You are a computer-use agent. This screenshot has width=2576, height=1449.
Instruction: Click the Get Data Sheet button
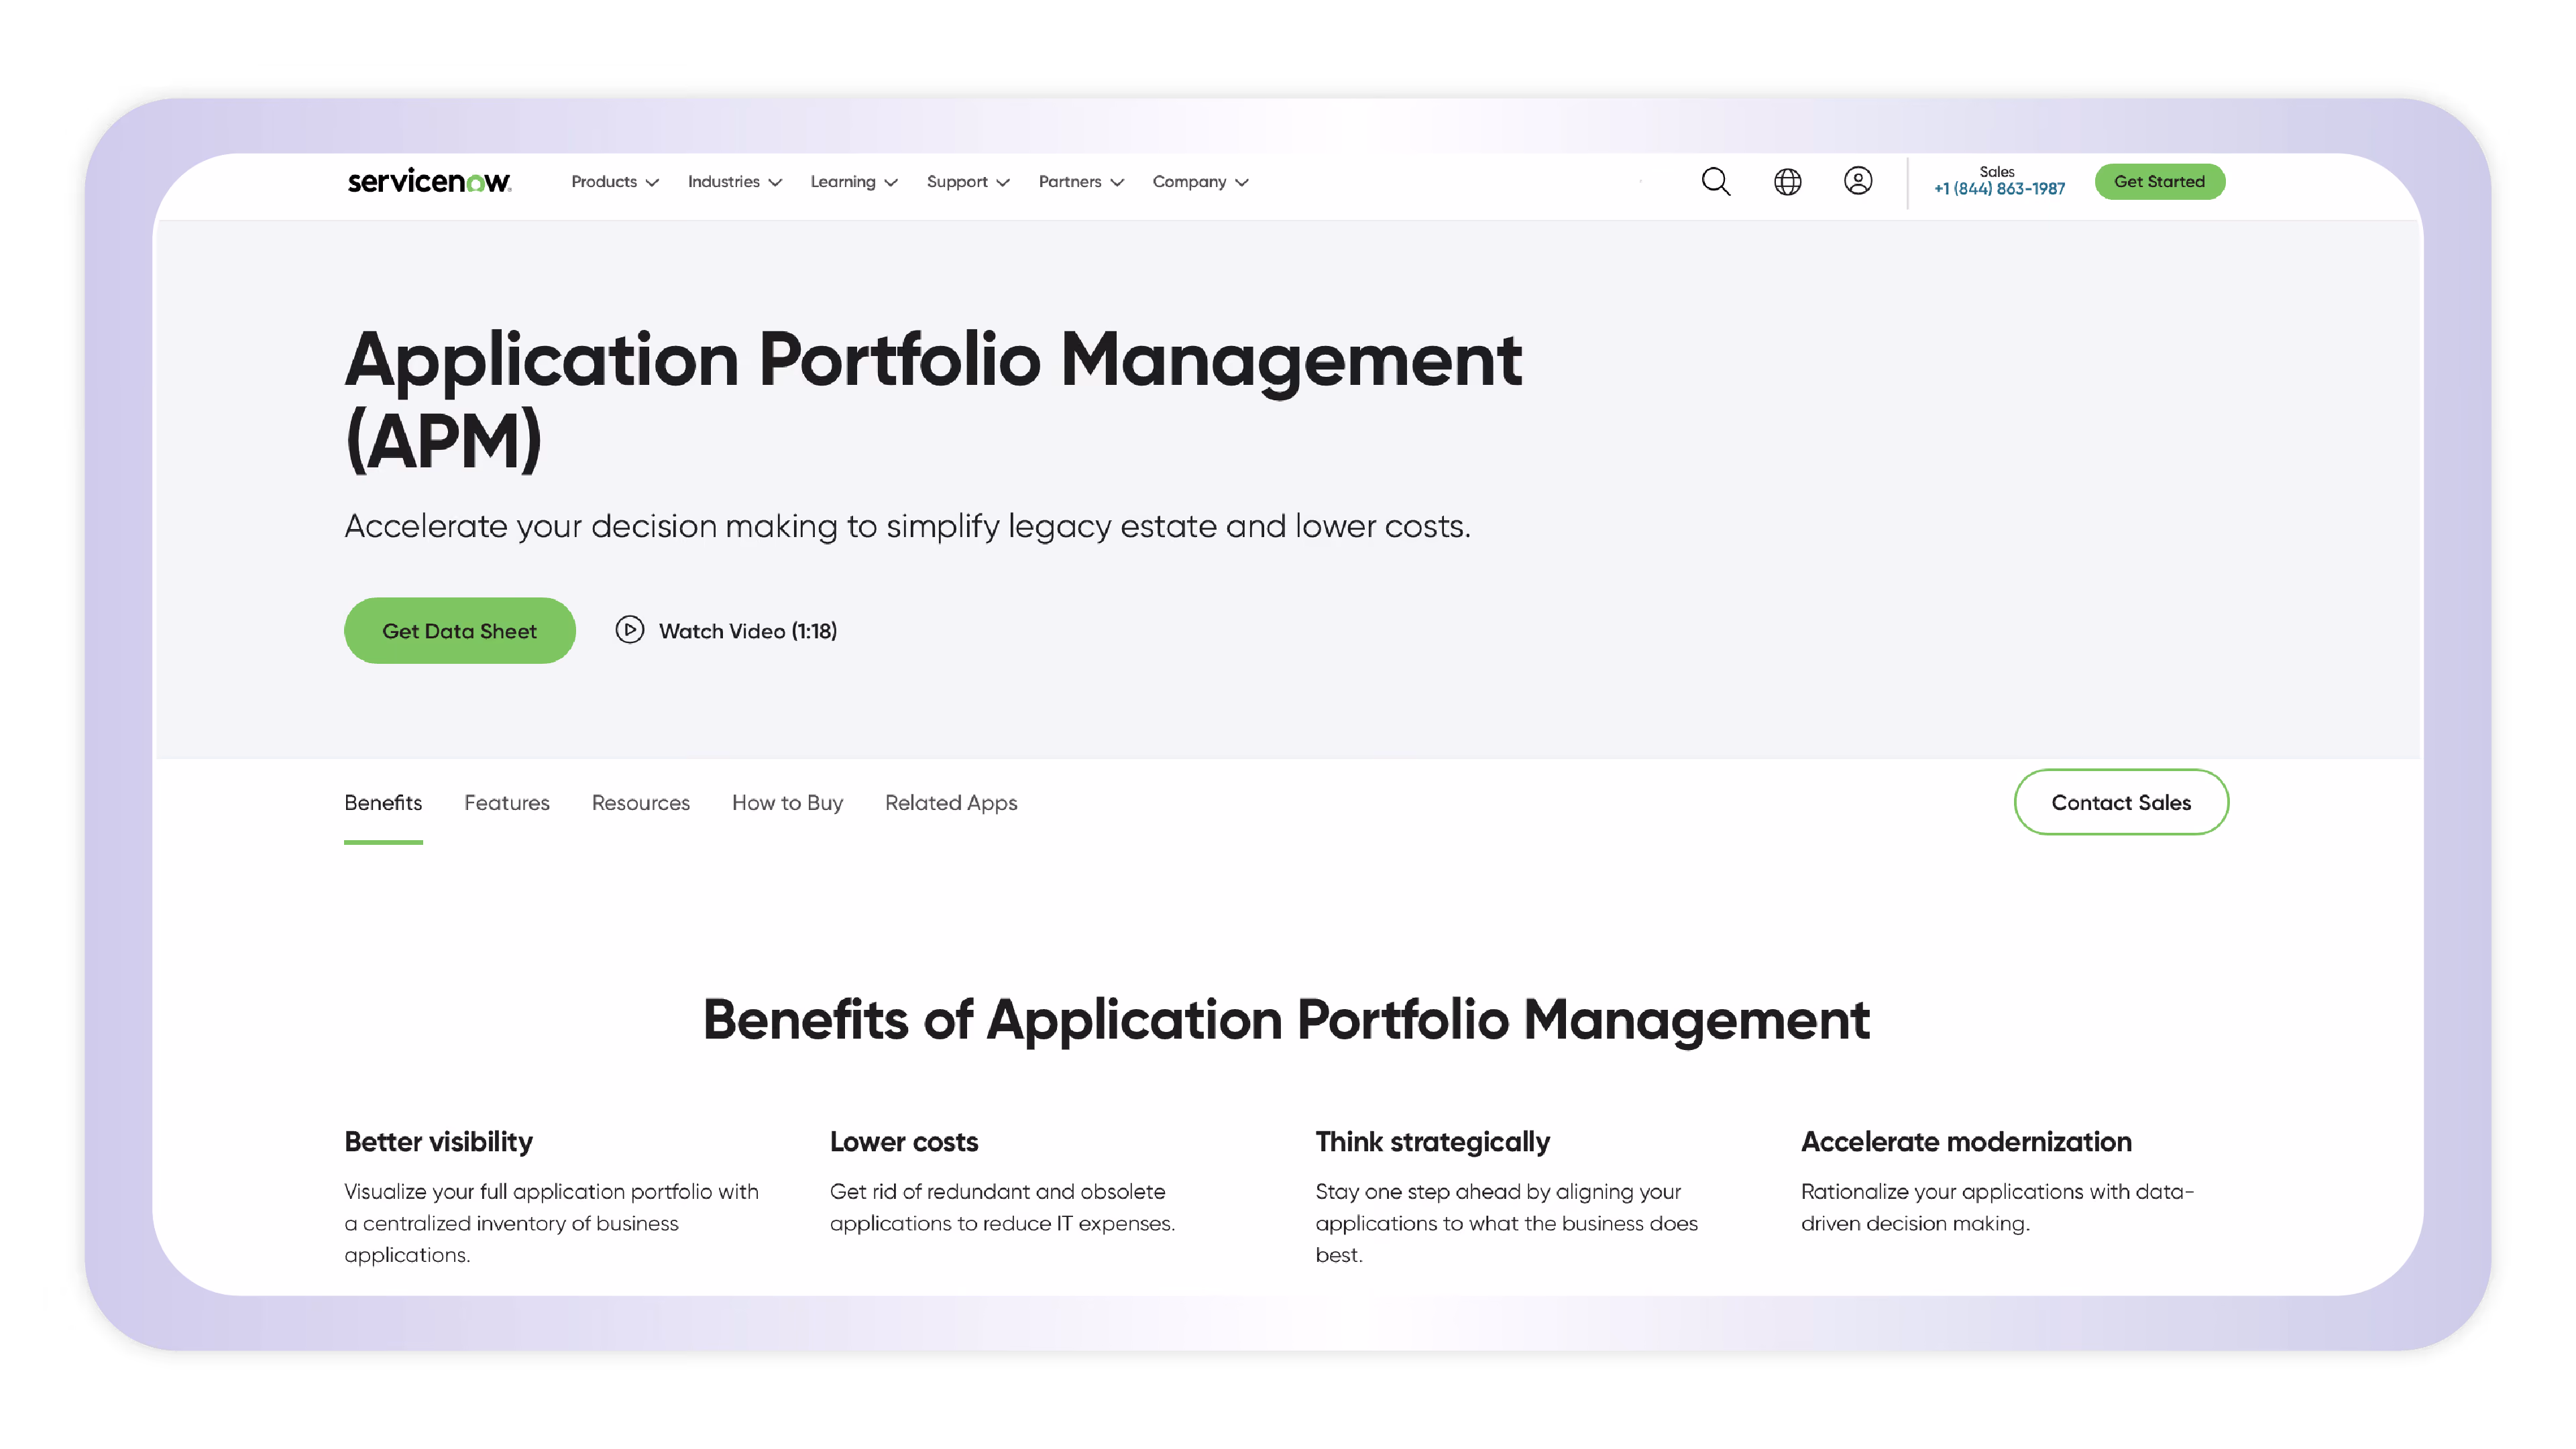point(459,631)
